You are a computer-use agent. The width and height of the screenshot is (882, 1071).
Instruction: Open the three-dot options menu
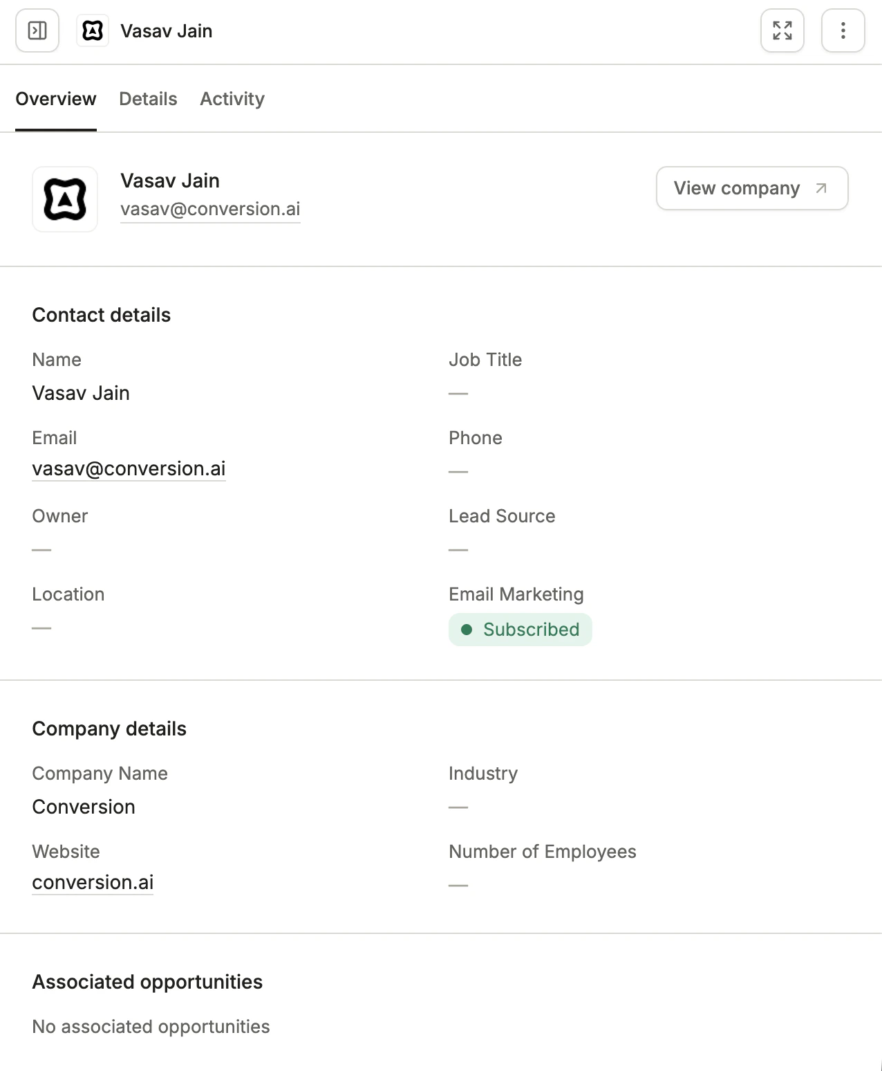843,30
